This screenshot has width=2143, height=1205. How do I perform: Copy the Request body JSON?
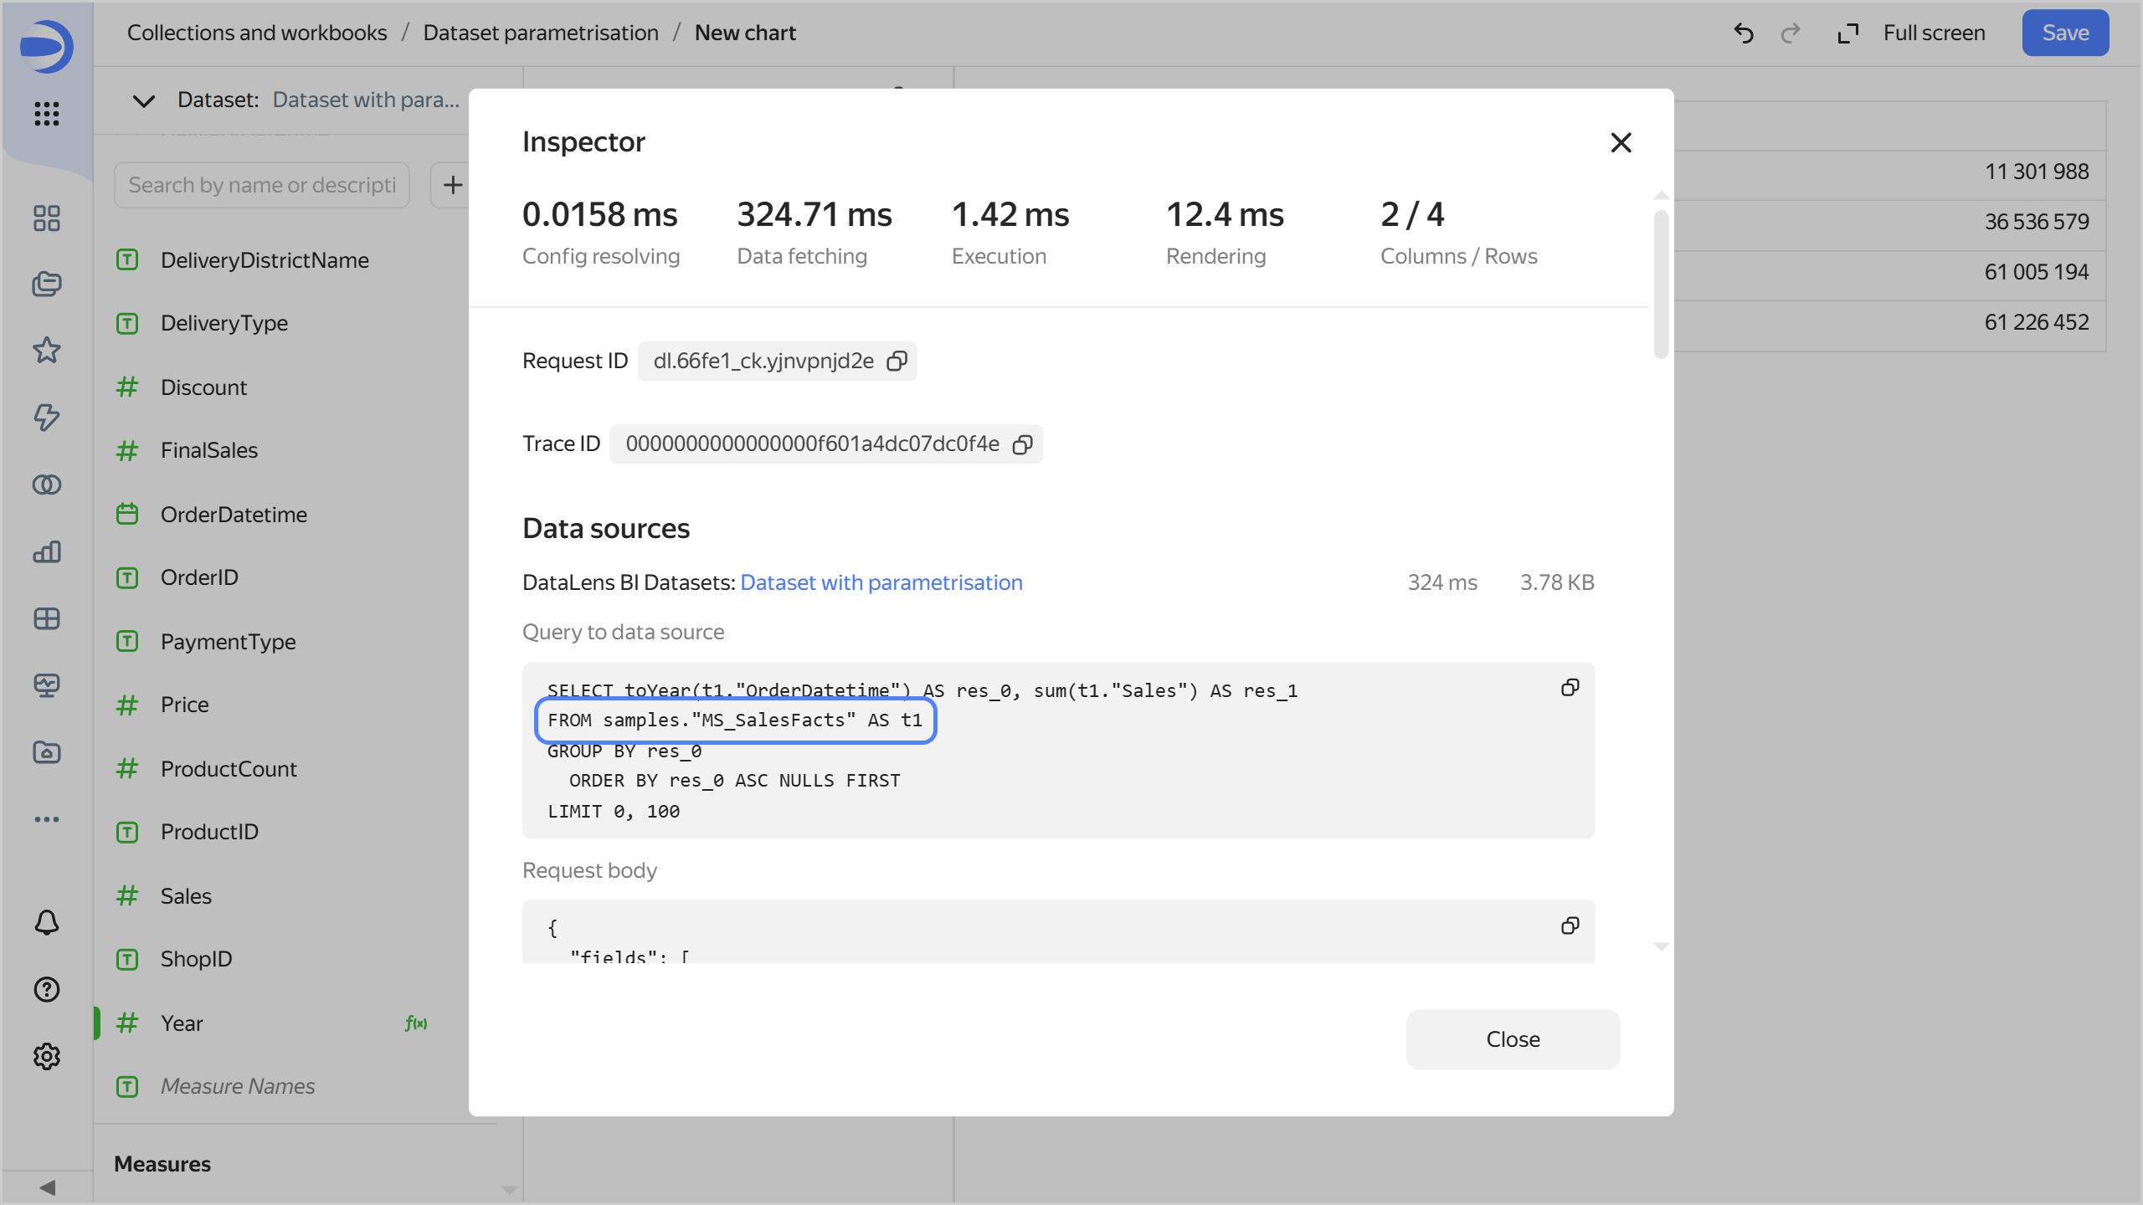tap(1570, 926)
